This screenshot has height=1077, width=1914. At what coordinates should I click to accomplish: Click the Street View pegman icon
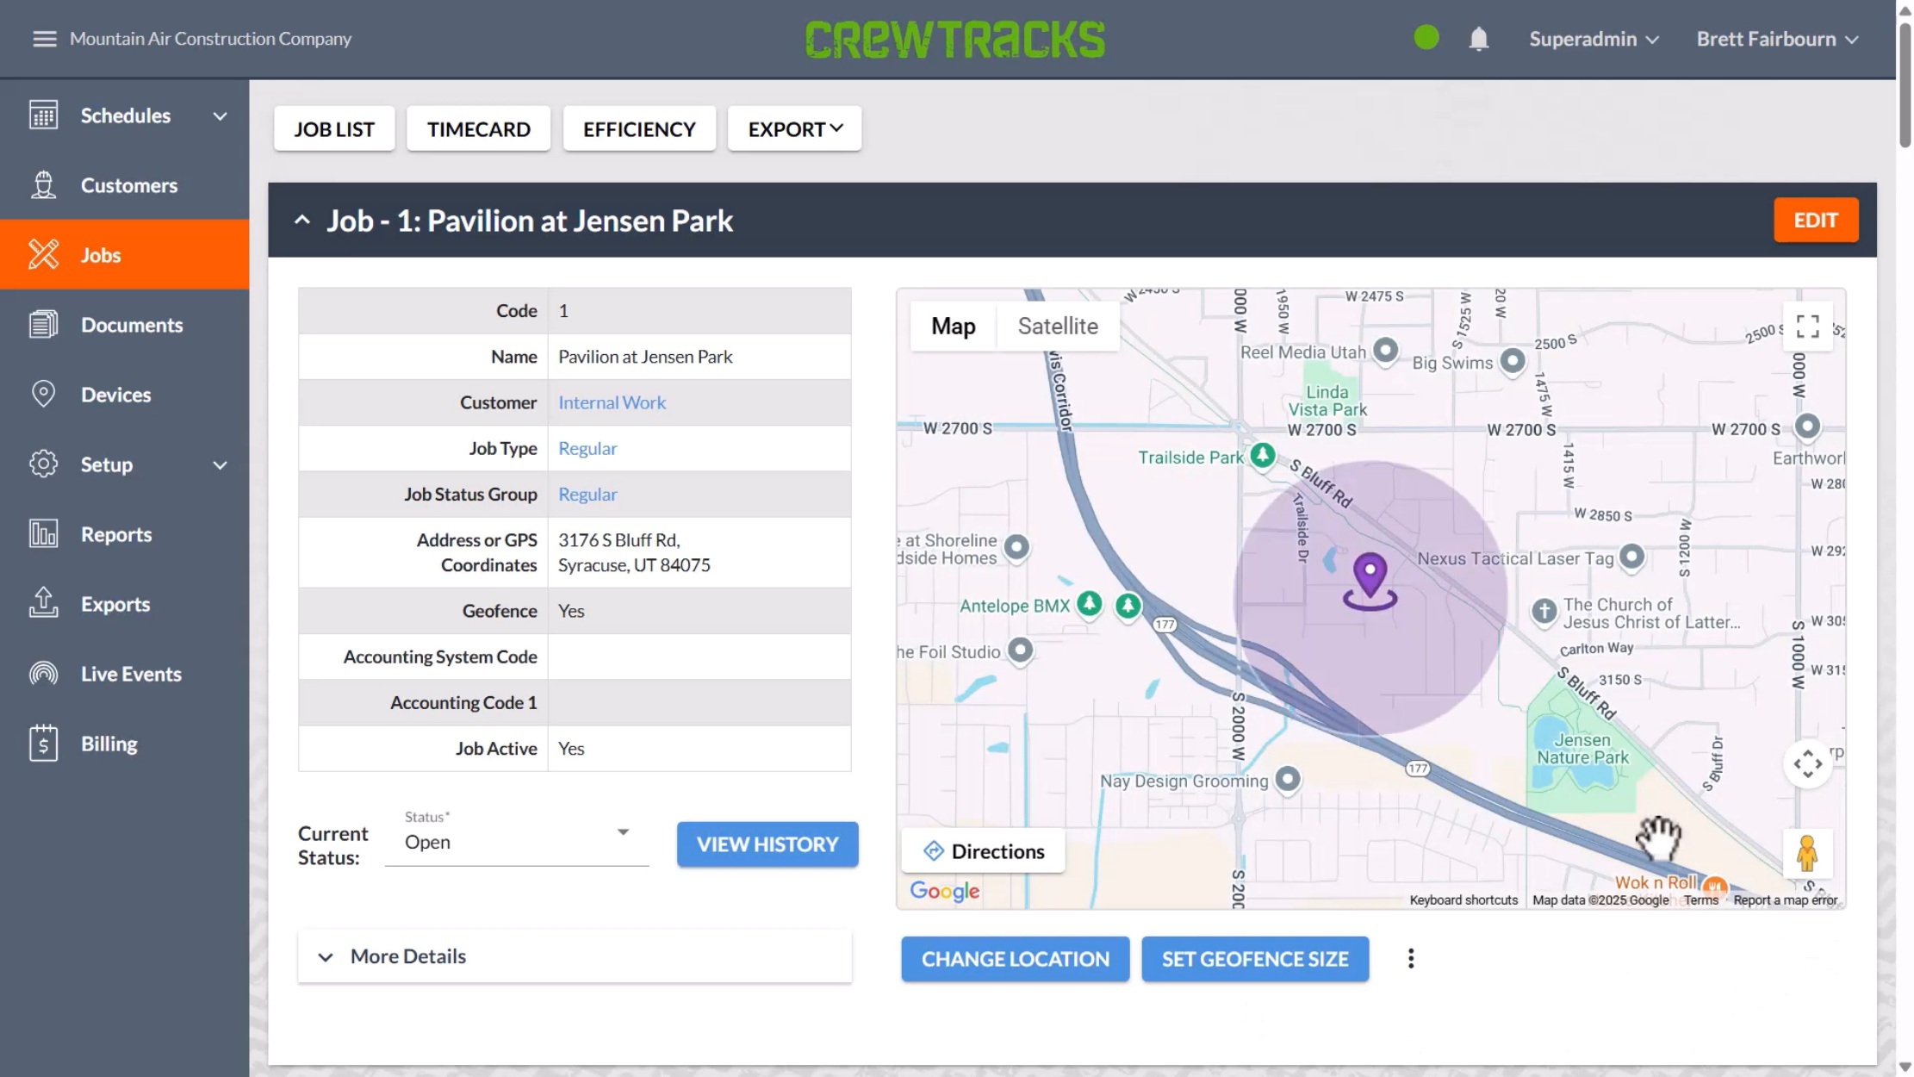1807,853
